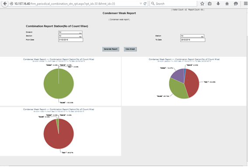
Task: Open the browser hamburger menu
Action: [x=245, y=3]
